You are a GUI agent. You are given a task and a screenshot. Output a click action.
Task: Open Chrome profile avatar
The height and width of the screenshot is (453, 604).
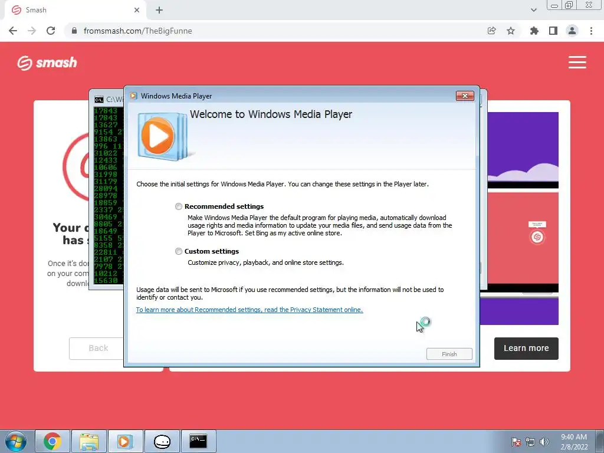(x=572, y=31)
